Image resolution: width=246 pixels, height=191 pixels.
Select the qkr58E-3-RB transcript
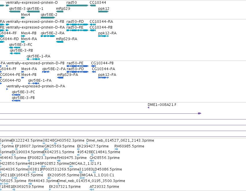pyautogui.click(x=15, y=53)
